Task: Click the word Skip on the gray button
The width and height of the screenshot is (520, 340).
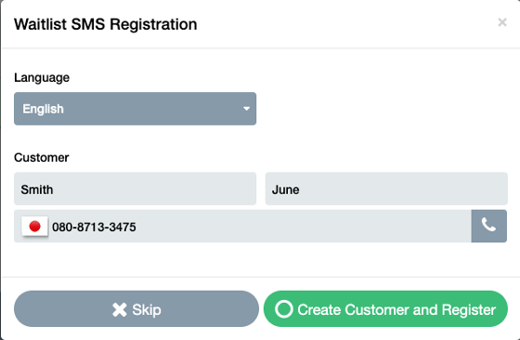Action: 147,310
